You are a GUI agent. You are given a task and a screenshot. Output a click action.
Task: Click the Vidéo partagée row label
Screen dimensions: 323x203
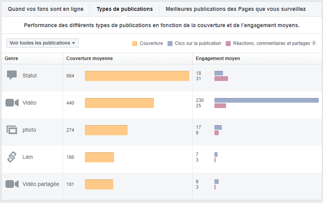[x=41, y=184]
